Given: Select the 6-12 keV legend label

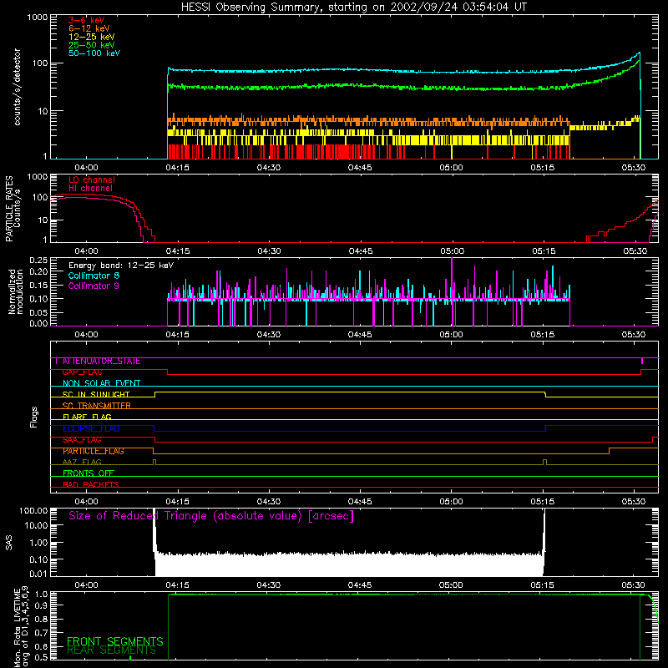Looking at the screenshot, I should [x=89, y=28].
